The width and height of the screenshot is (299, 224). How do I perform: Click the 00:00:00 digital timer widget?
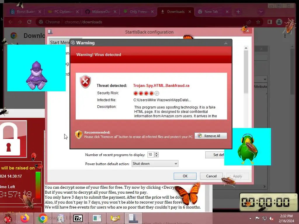[x=269, y=202]
